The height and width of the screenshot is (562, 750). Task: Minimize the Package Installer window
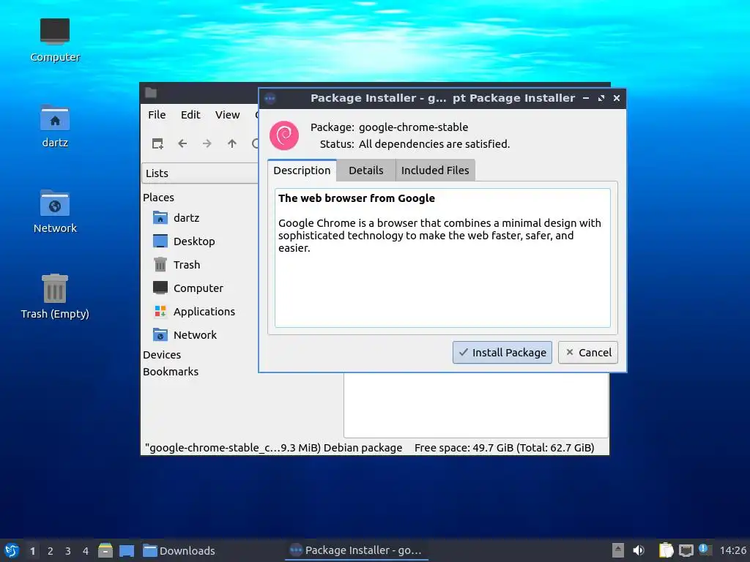pyautogui.click(x=586, y=98)
